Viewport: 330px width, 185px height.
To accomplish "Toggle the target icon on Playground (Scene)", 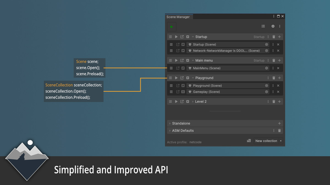I will (266, 86).
